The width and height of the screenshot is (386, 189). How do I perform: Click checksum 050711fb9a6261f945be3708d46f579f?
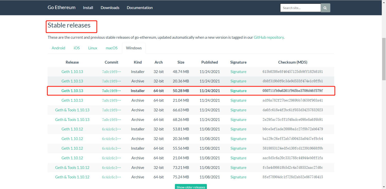[293, 91]
